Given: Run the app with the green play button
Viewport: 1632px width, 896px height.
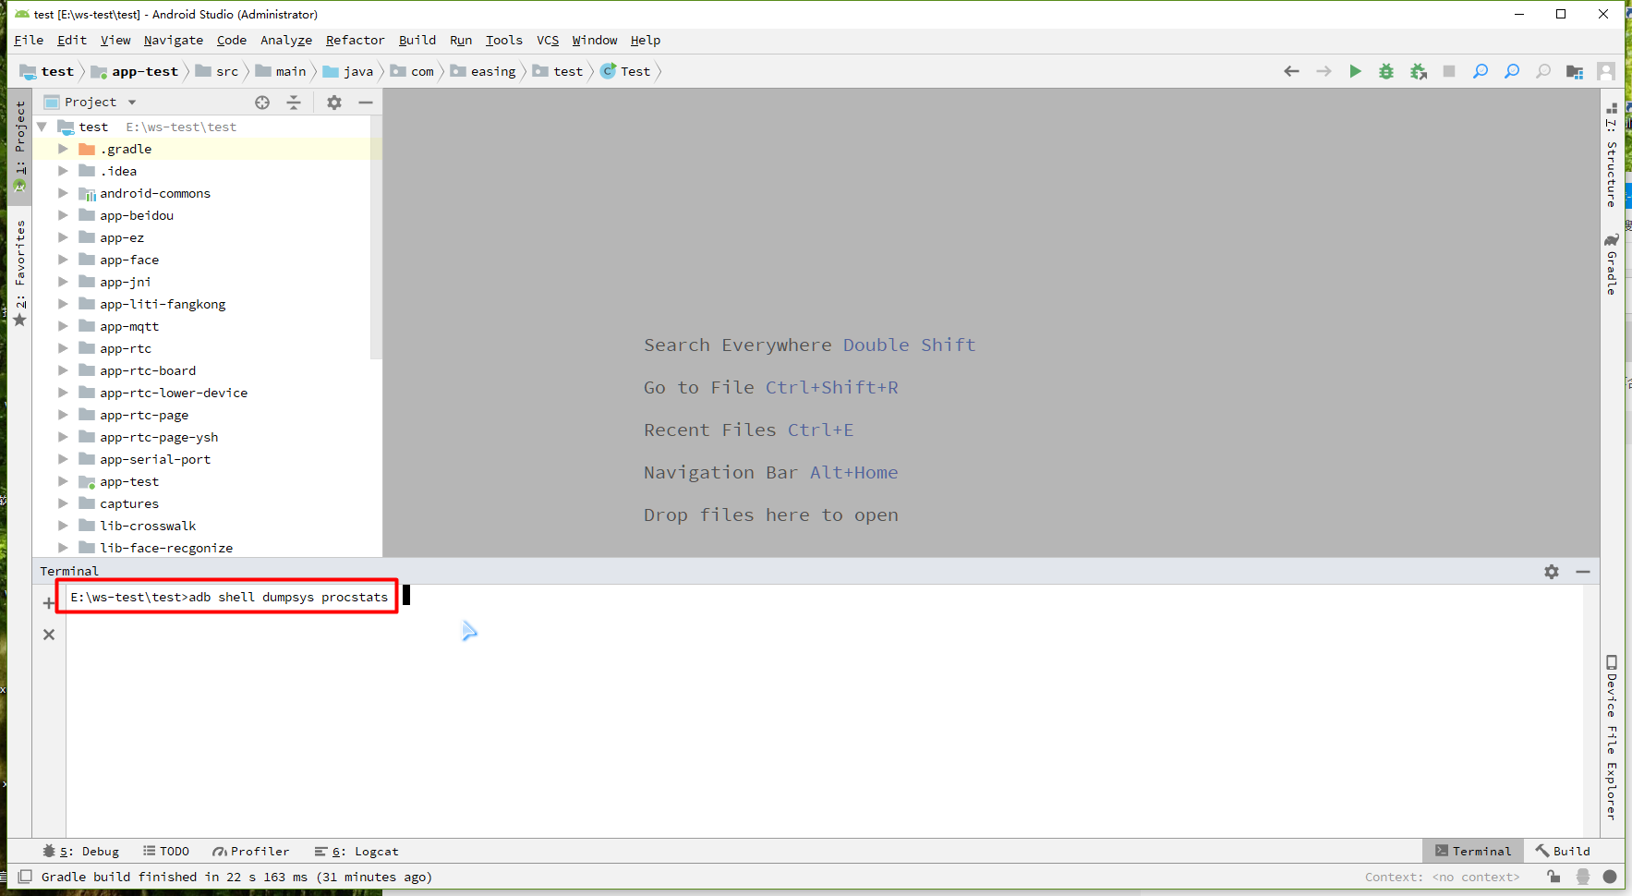Looking at the screenshot, I should pos(1355,71).
